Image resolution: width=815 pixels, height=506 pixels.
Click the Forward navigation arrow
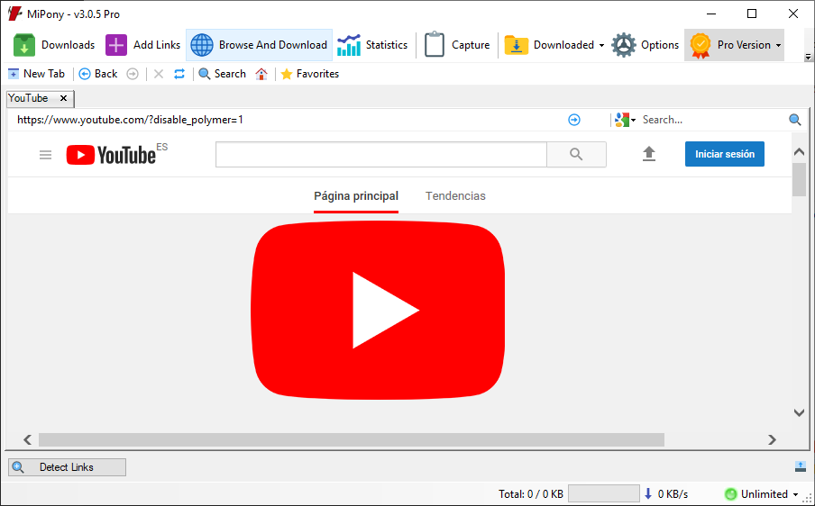coord(133,74)
